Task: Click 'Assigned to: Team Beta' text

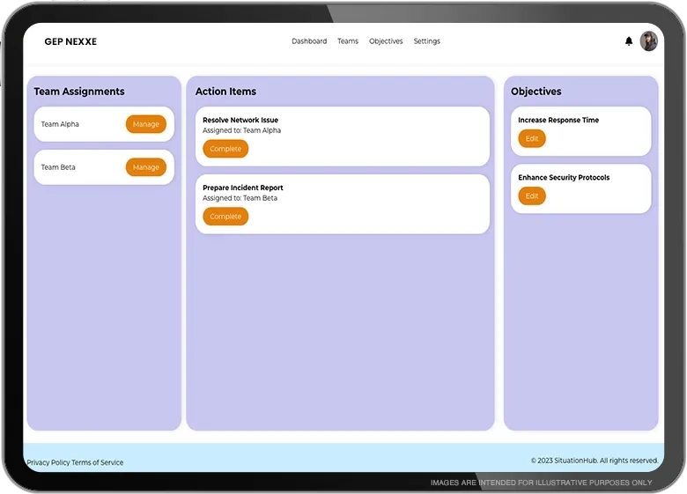Action: coord(240,198)
